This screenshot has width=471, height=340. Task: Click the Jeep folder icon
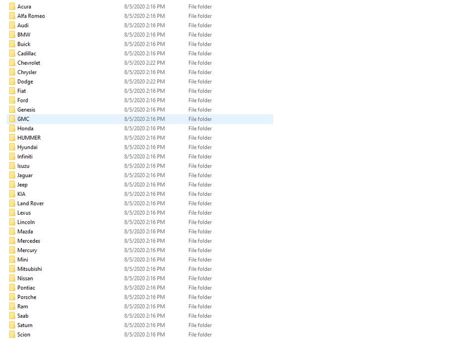coord(12,184)
